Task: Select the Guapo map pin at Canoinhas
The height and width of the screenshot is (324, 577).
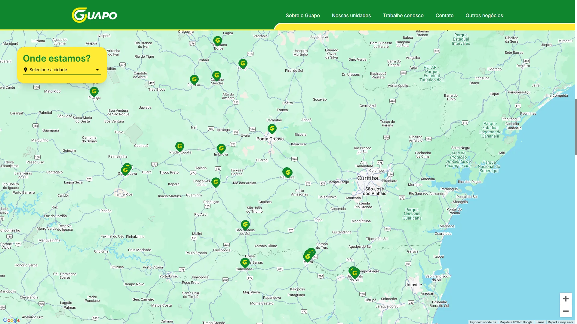Action: pos(245,263)
